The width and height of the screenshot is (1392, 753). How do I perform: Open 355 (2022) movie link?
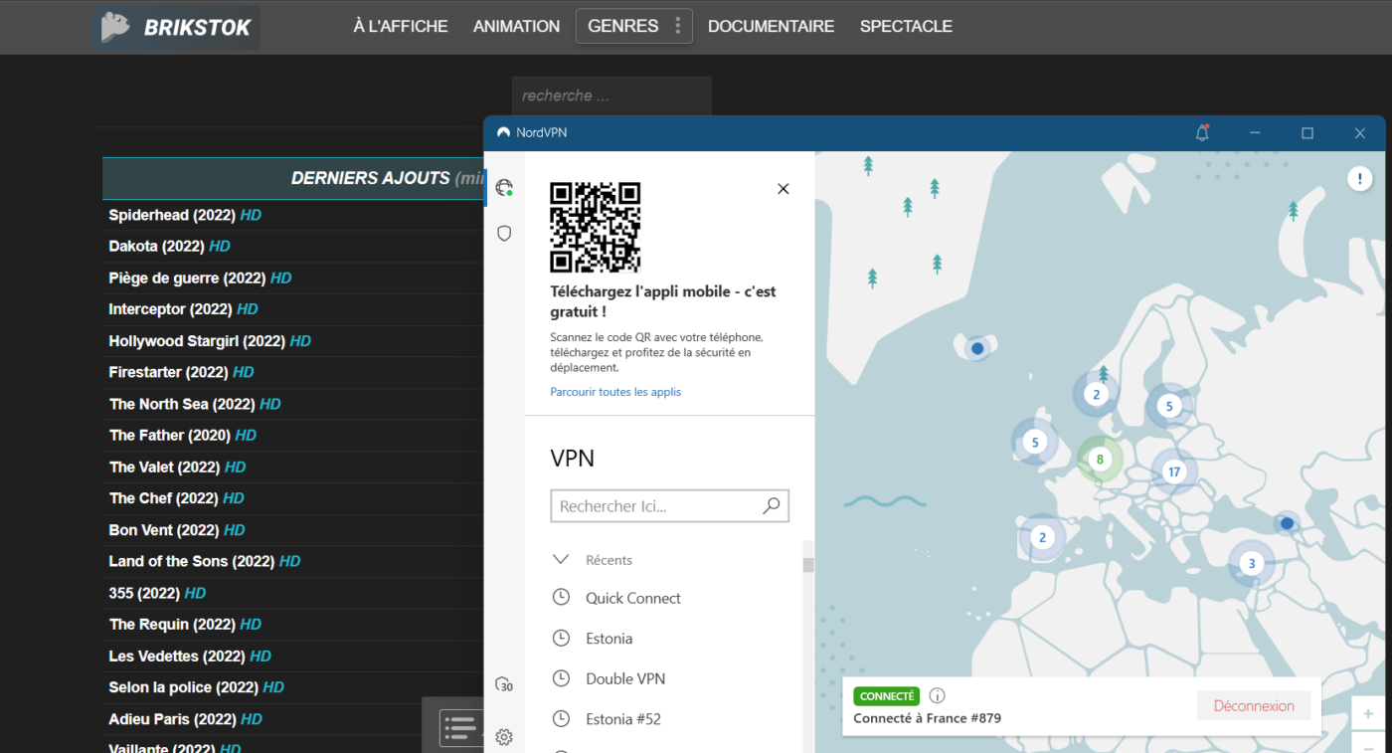[157, 593]
